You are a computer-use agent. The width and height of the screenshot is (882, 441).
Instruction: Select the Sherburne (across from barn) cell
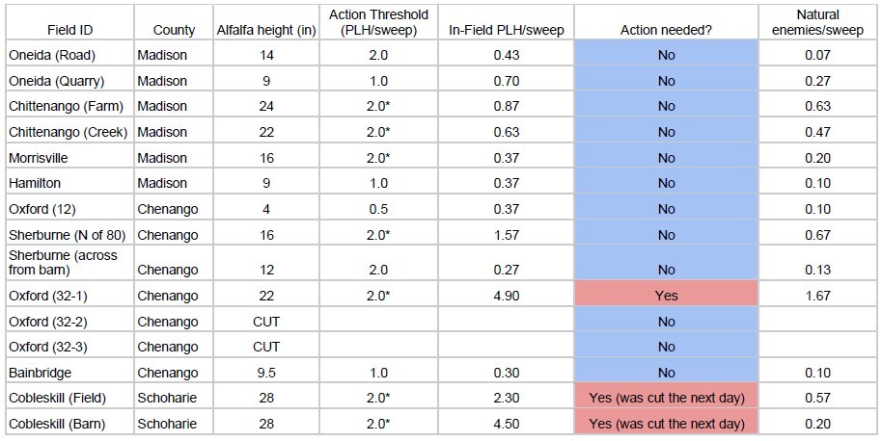click(x=69, y=263)
